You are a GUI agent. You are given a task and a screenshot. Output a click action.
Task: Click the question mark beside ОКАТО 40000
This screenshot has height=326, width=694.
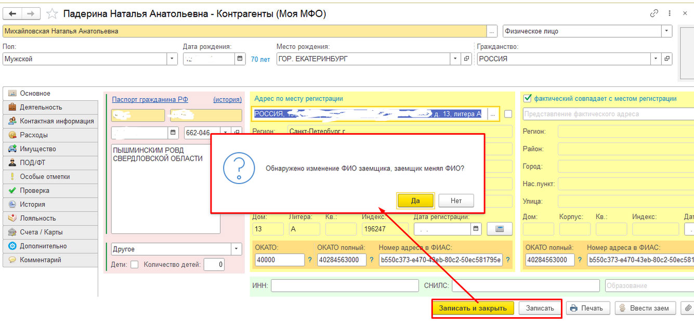click(310, 260)
